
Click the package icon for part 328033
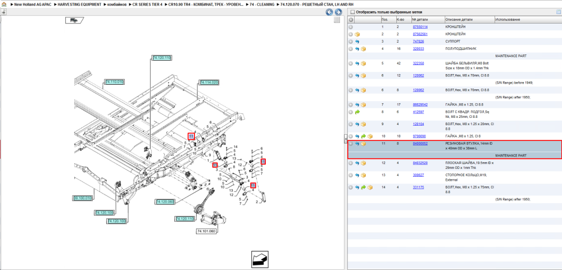pyautogui.click(x=364, y=49)
